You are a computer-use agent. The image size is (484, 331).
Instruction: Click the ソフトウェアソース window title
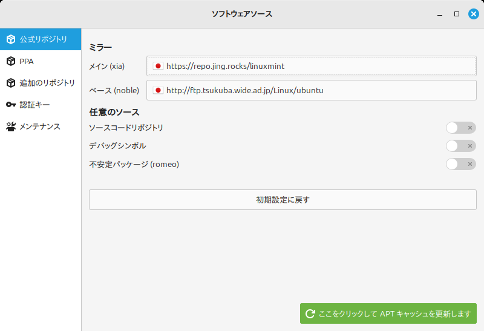[241, 14]
